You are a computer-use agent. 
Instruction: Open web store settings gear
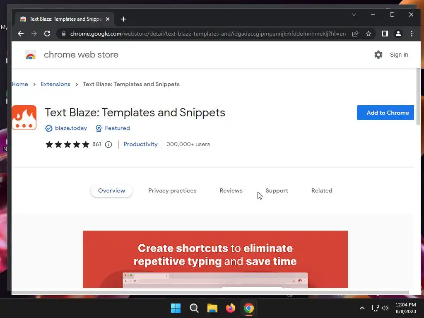[378, 55]
